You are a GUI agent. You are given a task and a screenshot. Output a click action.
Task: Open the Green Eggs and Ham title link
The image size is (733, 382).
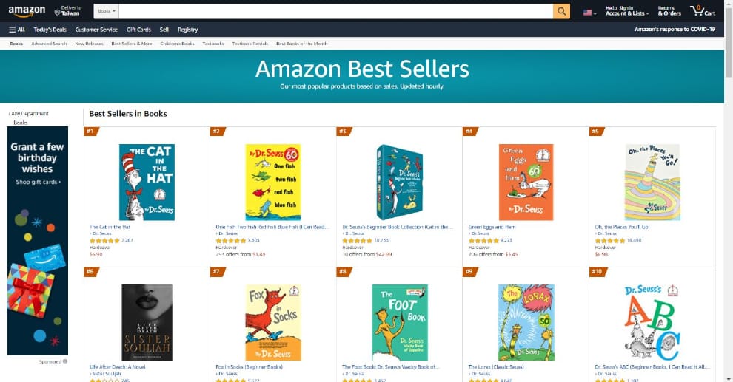click(492, 227)
